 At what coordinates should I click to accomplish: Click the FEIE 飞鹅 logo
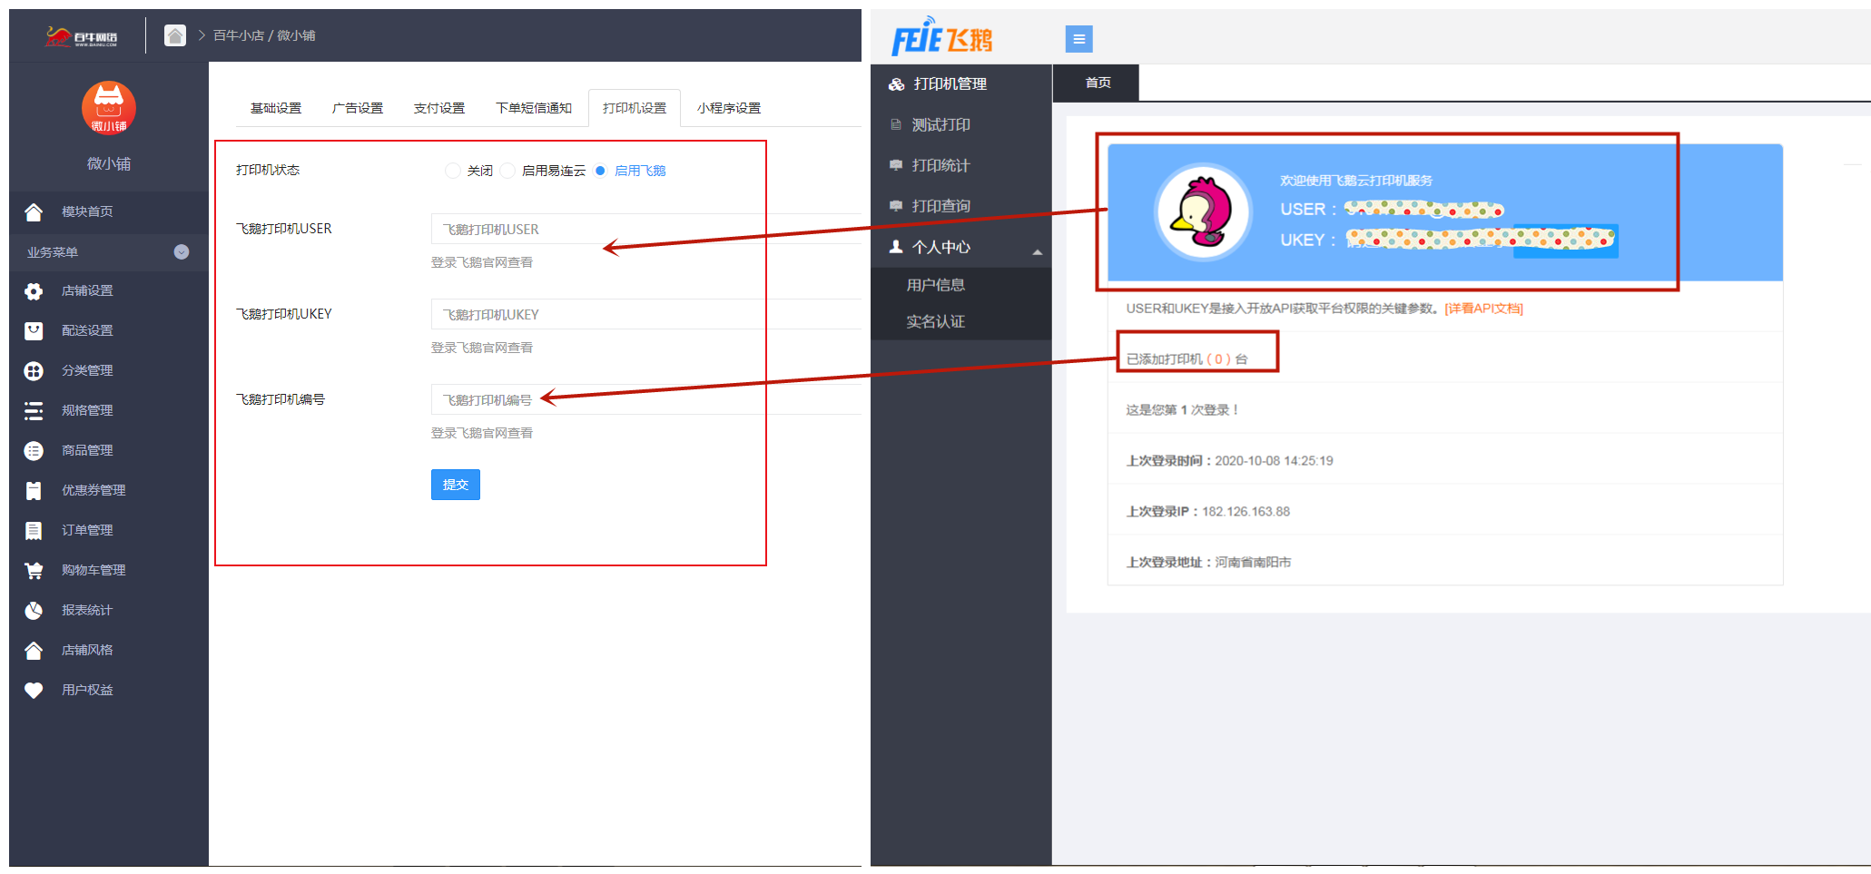942,37
